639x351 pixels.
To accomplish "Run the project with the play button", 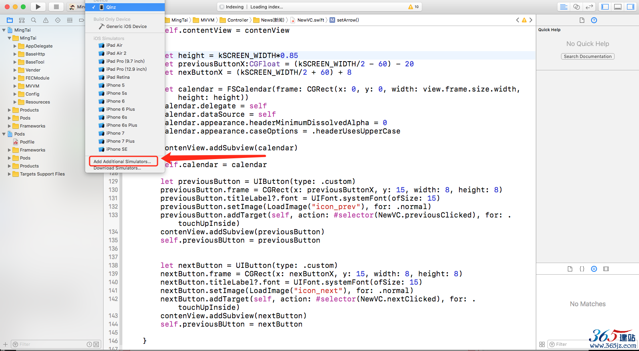I will [x=38, y=7].
